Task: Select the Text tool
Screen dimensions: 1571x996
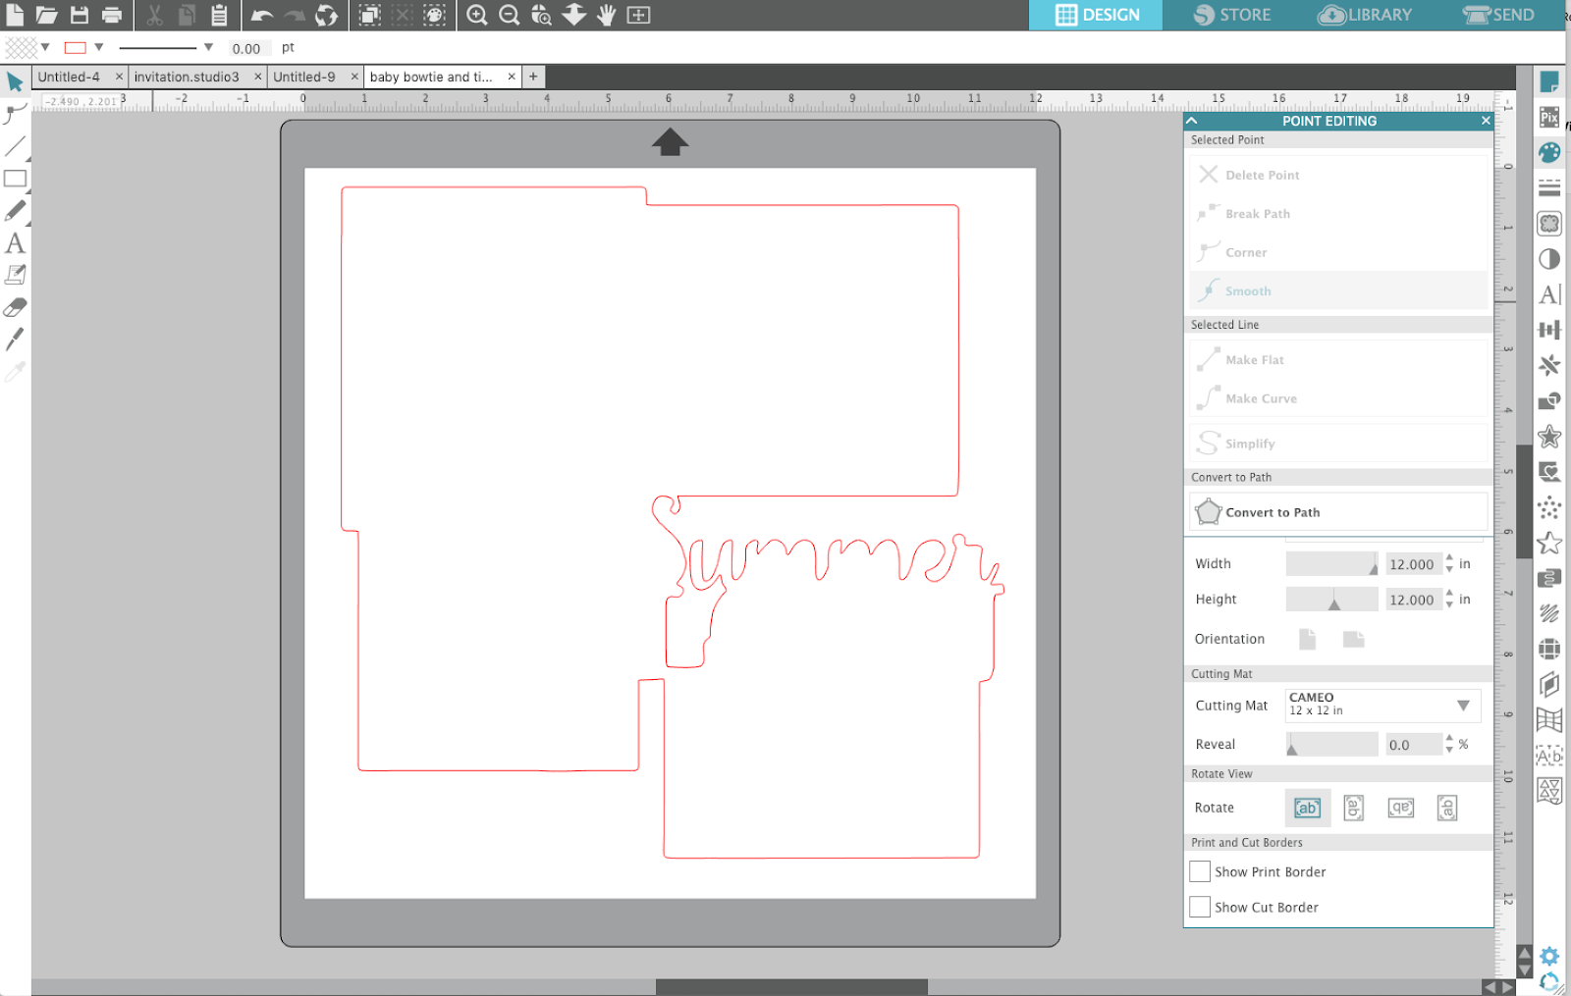Action: tap(15, 244)
